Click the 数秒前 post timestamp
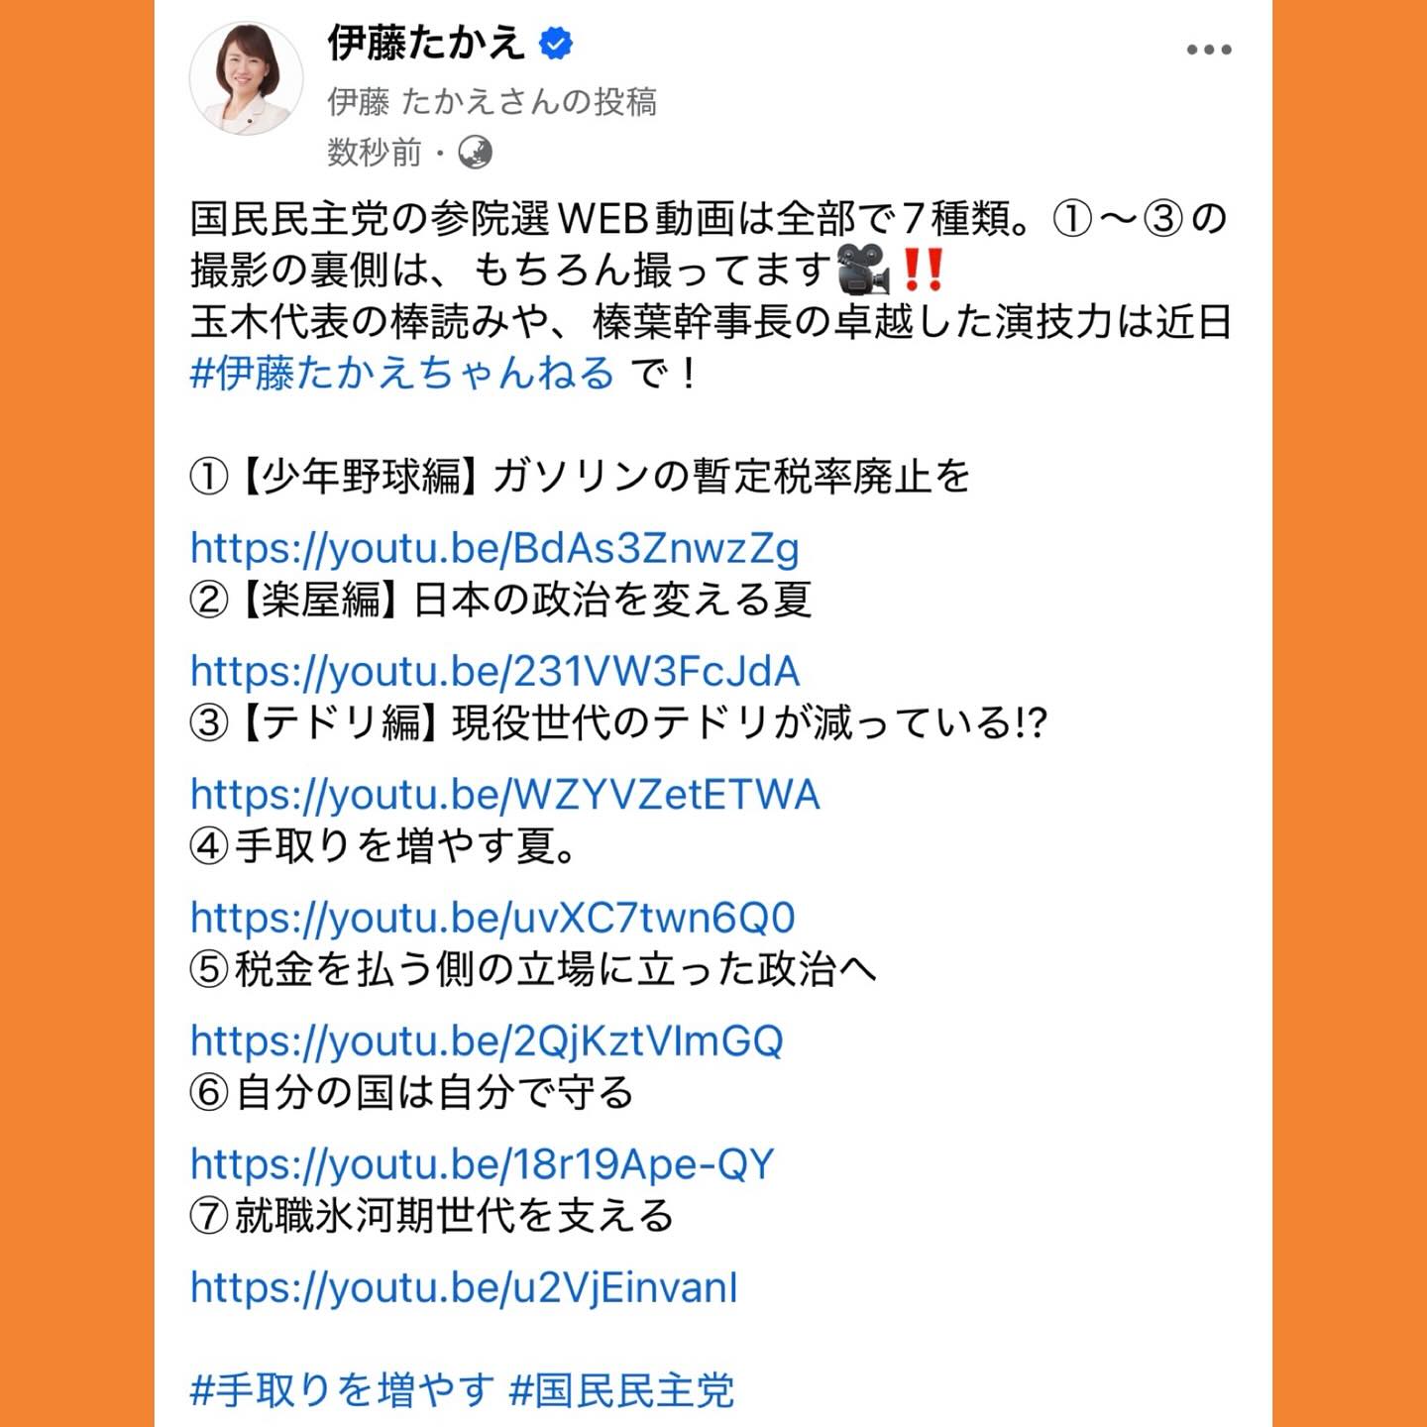Image resolution: width=1427 pixels, height=1427 pixels. [375, 153]
